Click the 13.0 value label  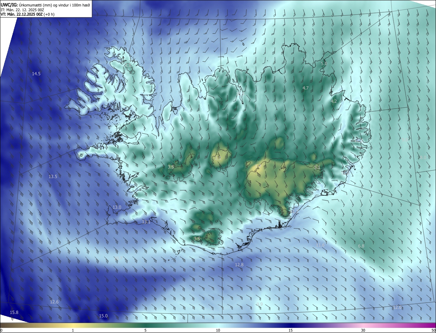(117, 207)
